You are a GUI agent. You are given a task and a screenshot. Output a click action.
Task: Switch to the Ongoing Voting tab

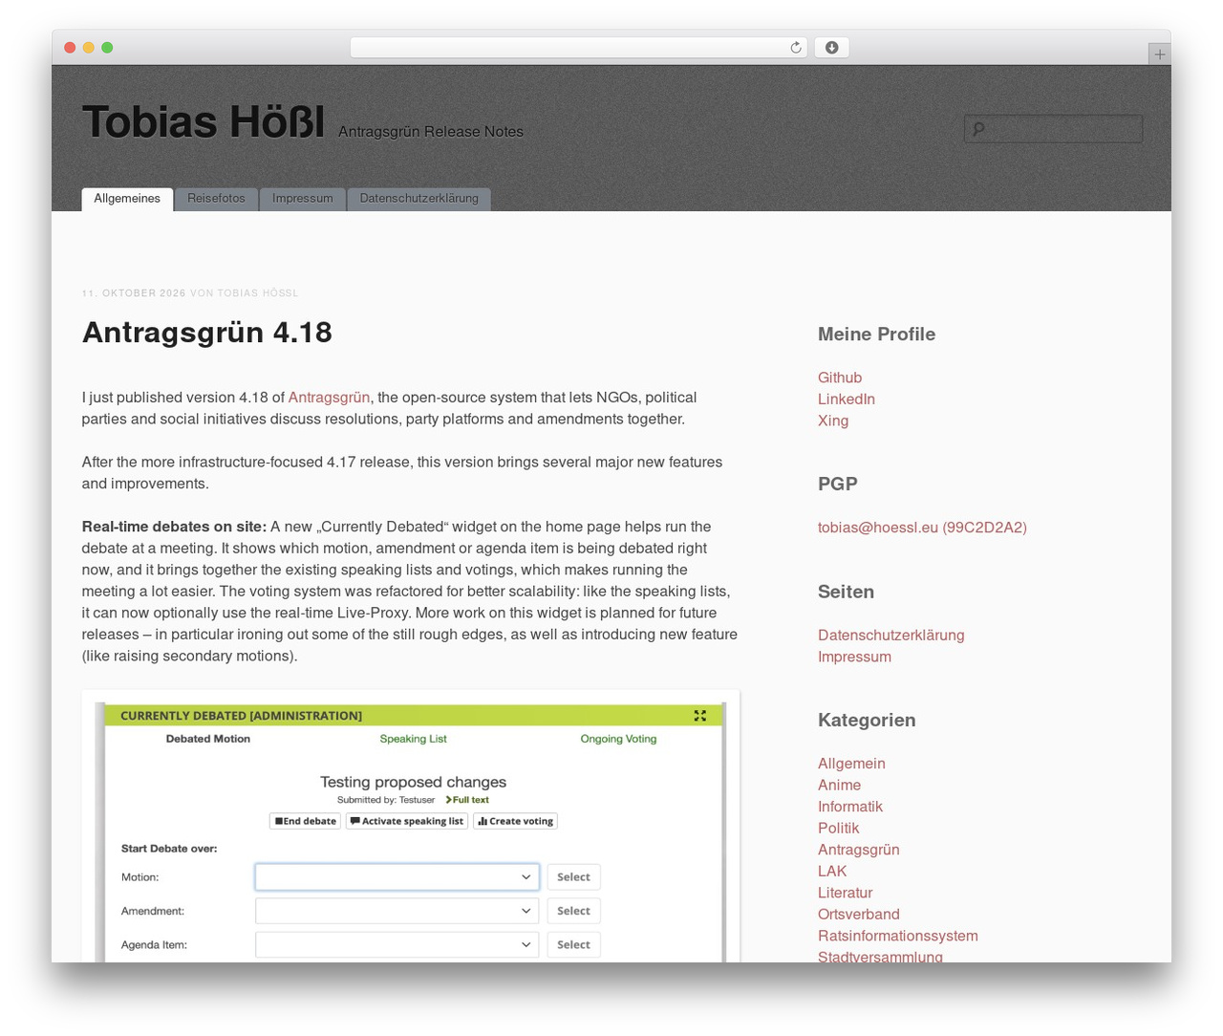[618, 739]
